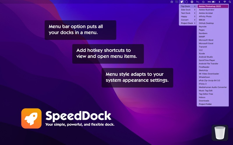The width and height of the screenshot is (233, 145).
Task: Expand the Convert submenu arrow
Action: click(195, 20)
